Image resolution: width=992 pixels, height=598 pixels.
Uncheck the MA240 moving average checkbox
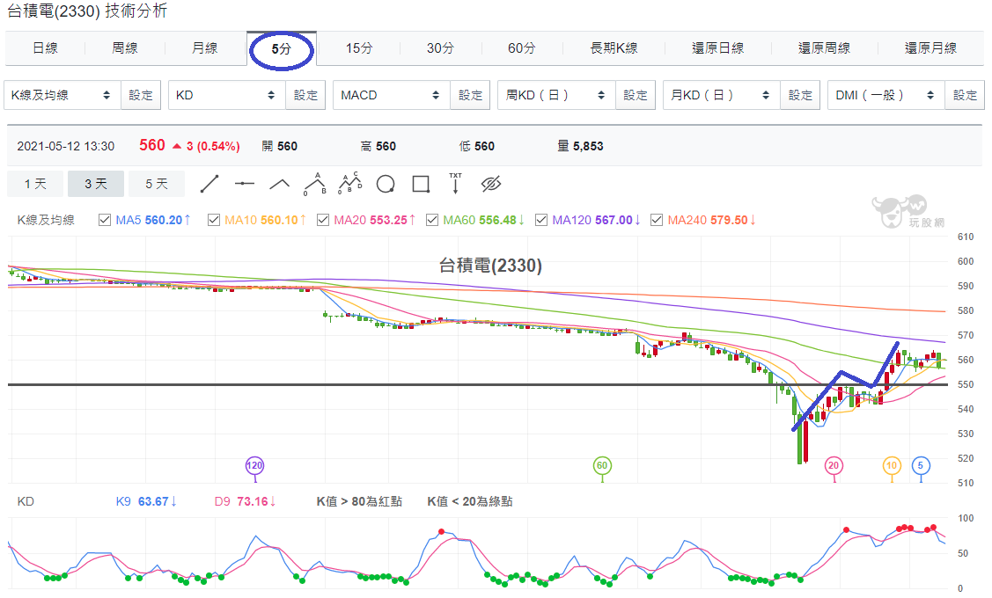tap(657, 220)
